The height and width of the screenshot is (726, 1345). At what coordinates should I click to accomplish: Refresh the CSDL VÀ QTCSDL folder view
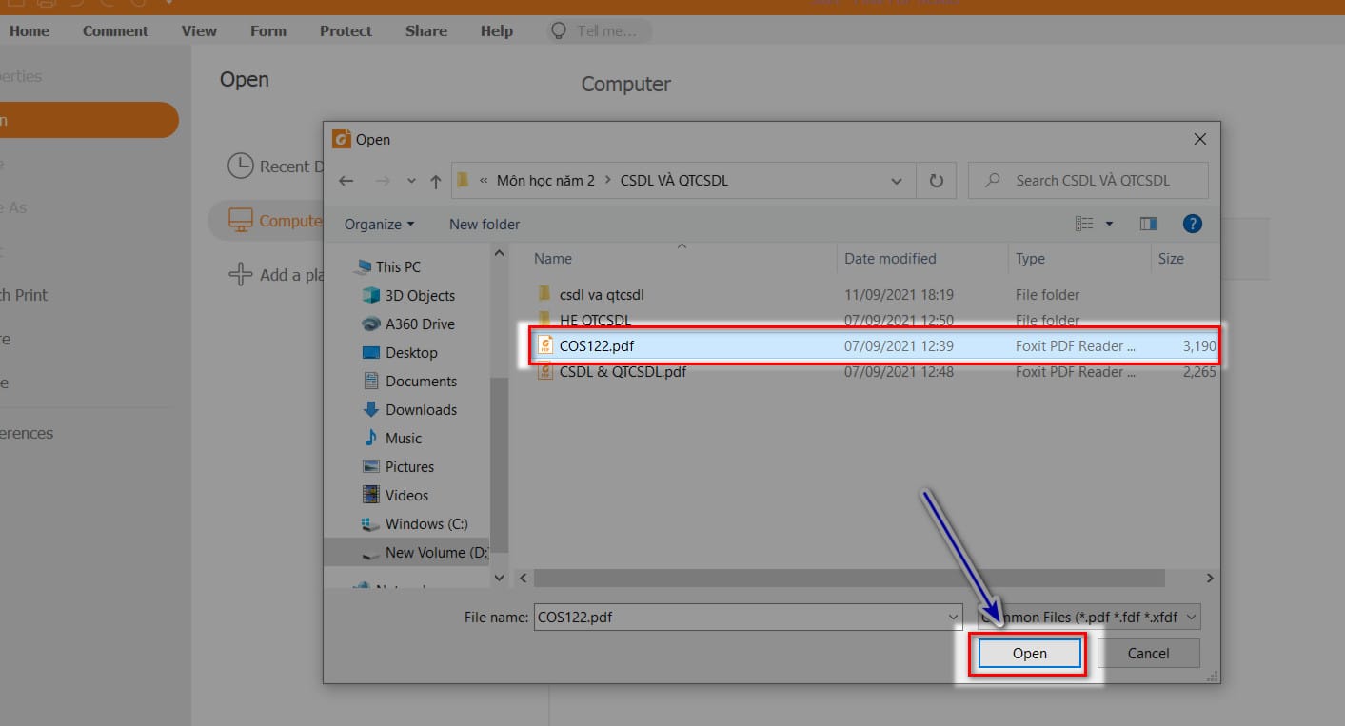(x=936, y=180)
